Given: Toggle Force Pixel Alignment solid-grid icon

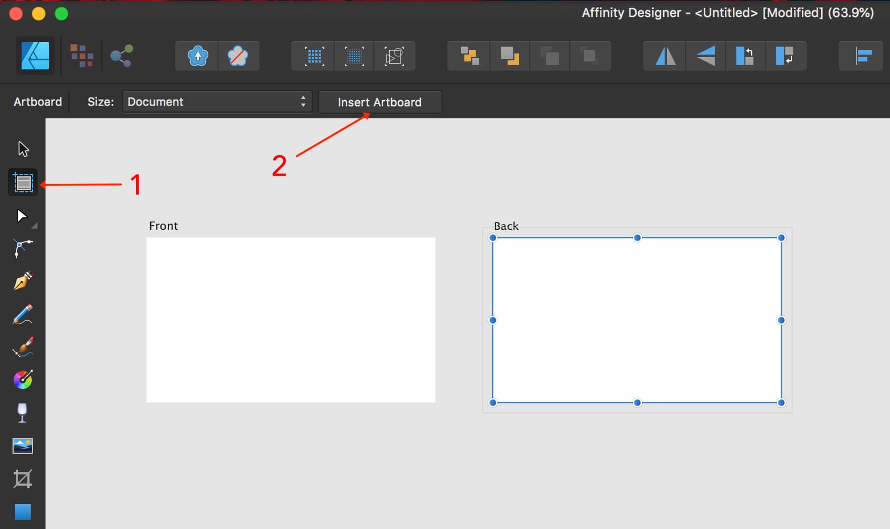Looking at the screenshot, I should click(x=314, y=56).
